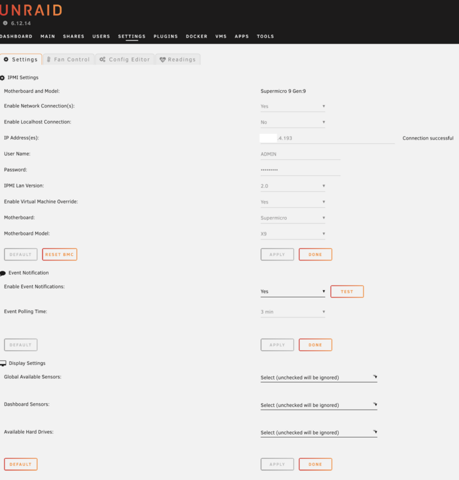
Task: Click Apply in IPMI Settings section
Action: [277, 254]
